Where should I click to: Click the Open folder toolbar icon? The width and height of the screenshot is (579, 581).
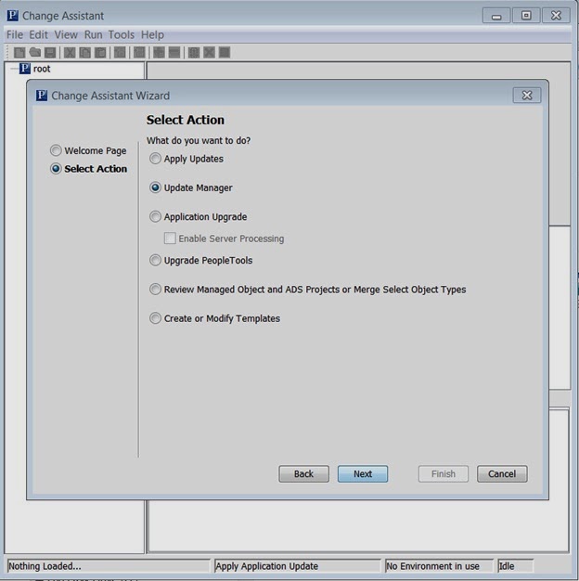(35, 53)
